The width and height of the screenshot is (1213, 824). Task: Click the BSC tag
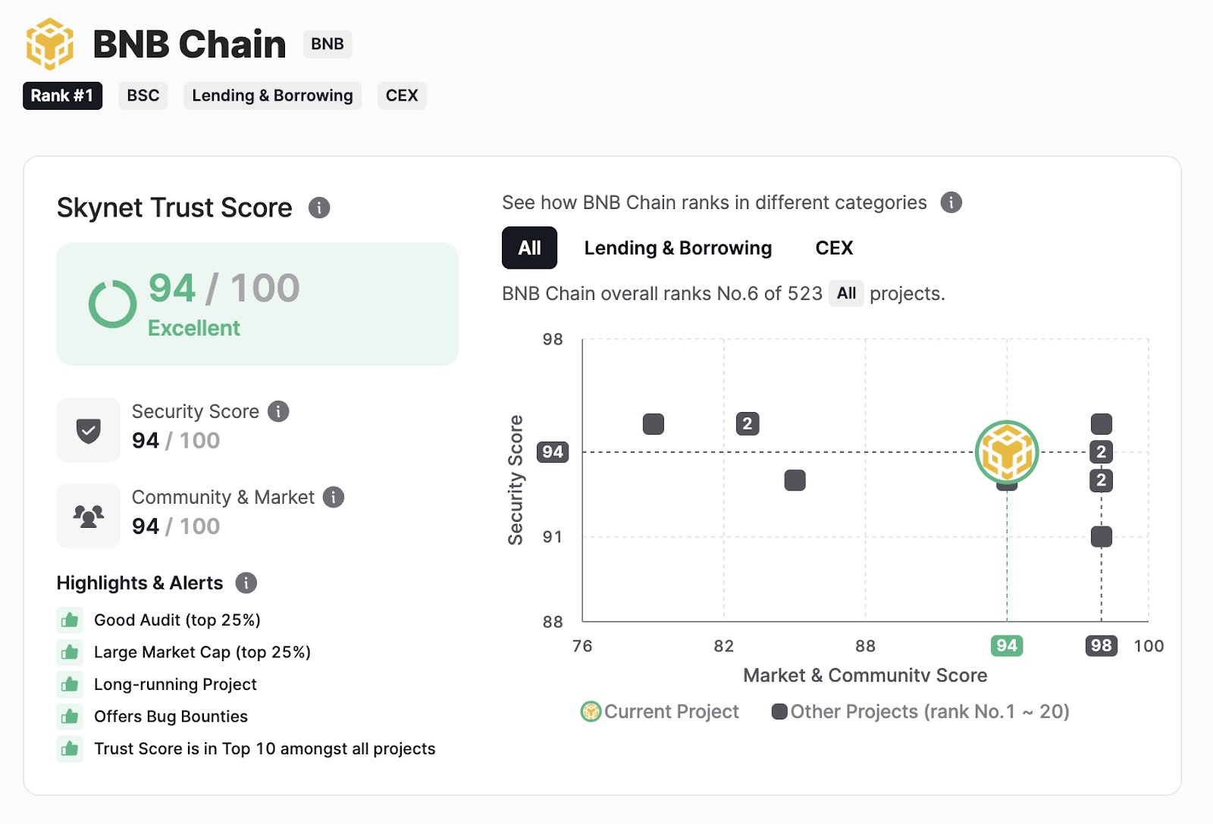pyautogui.click(x=143, y=95)
